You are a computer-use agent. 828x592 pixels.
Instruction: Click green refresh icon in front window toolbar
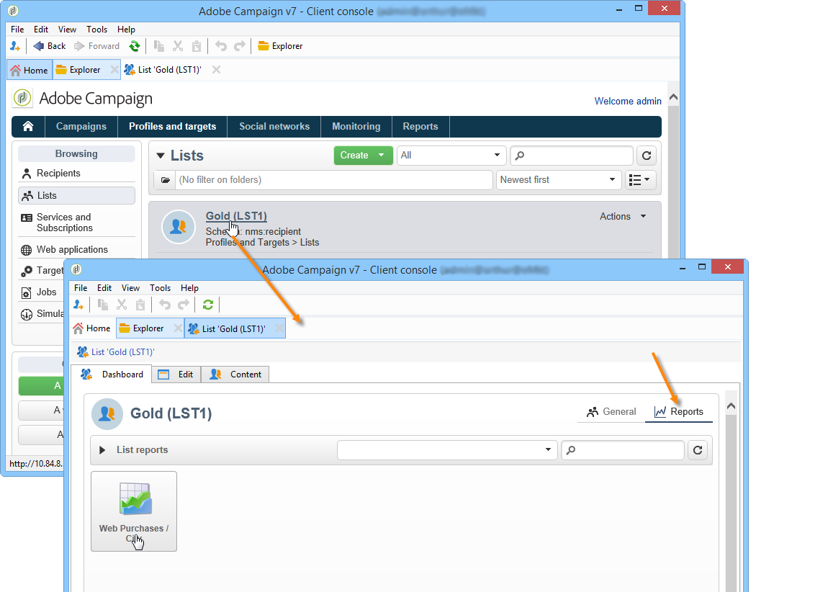click(x=208, y=304)
